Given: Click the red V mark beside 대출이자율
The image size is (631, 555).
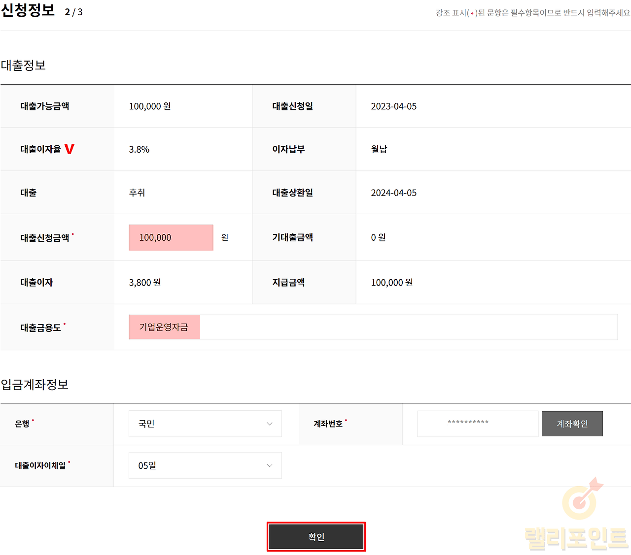Looking at the screenshot, I should [69, 149].
